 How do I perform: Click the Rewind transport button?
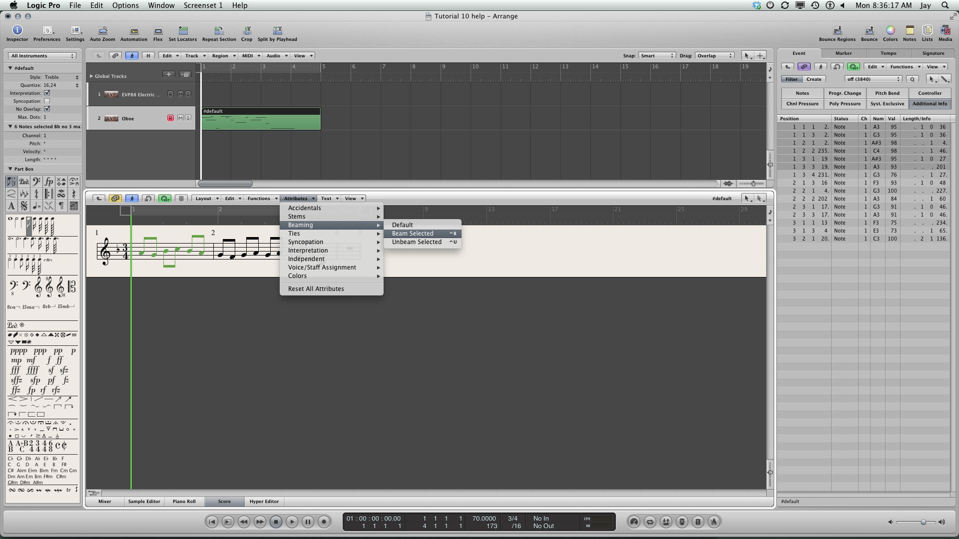click(244, 522)
